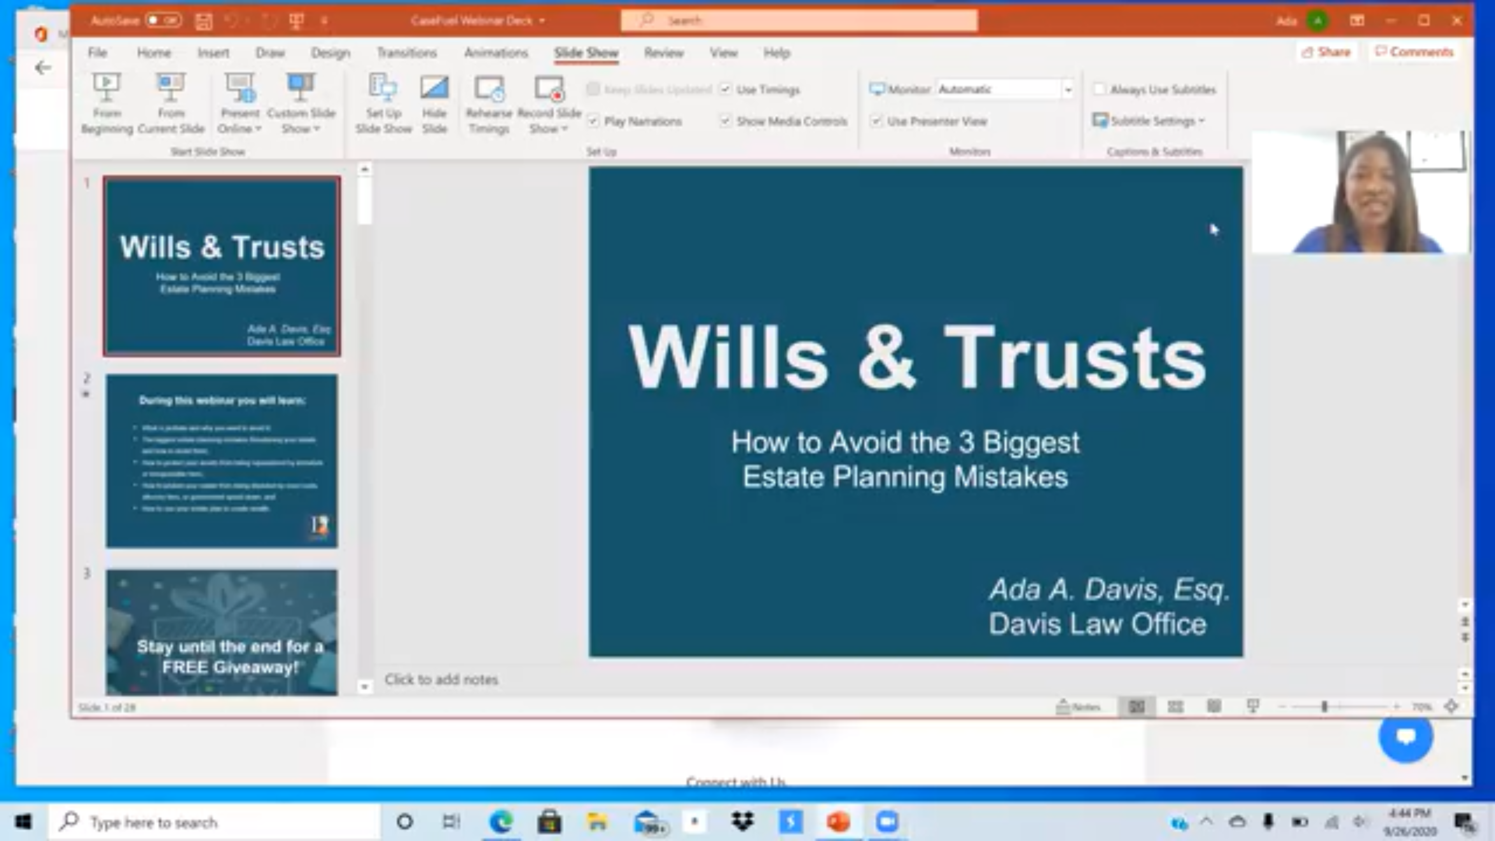Image resolution: width=1495 pixels, height=841 pixels.
Task: Open Reading View in status bar
Action: tap(1214, 706)
